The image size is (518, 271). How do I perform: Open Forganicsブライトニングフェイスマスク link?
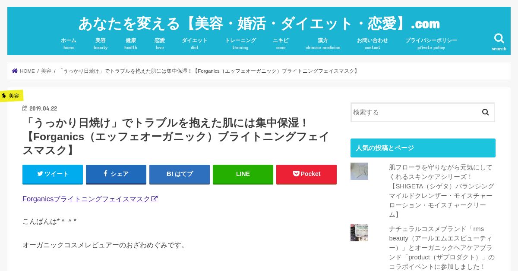[90, 199]
